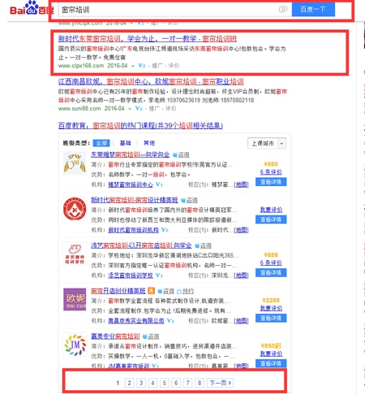Open the red 新时代 course logo thumbnail
This screenshot has width=365, height=395.
click(75, 209)
